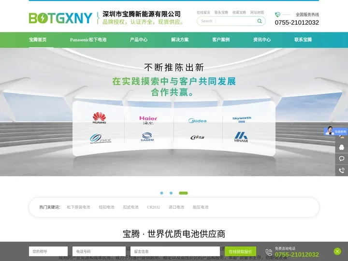Click the hotline number 0755-21012032 in header
The height and width of the screenshot is (261, 348).
point(297,22)
